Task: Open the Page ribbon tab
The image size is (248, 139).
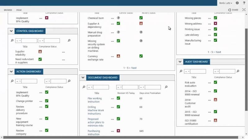Action: [x=19, y=10]
